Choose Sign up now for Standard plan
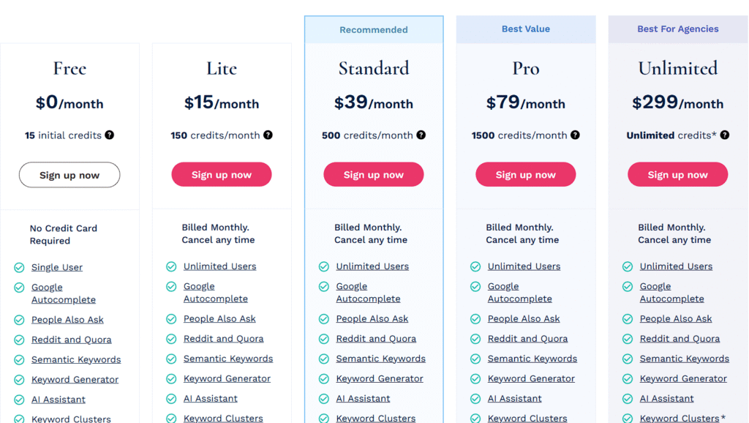The height and width of the screenshot is (423, 749). pos(374,175)
